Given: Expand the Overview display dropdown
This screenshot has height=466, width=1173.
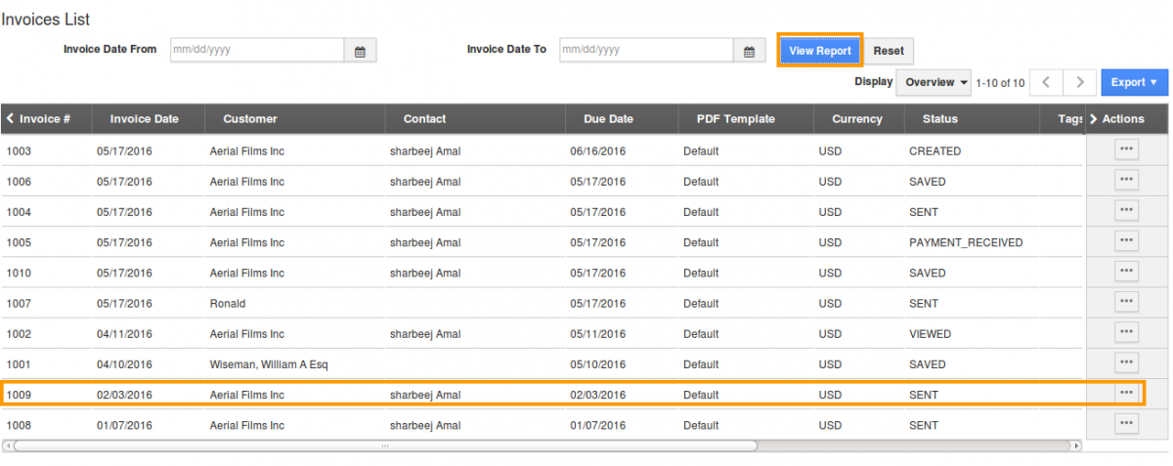Looking at the screenshot, I should pyautogui.click(x=934, y=82).
